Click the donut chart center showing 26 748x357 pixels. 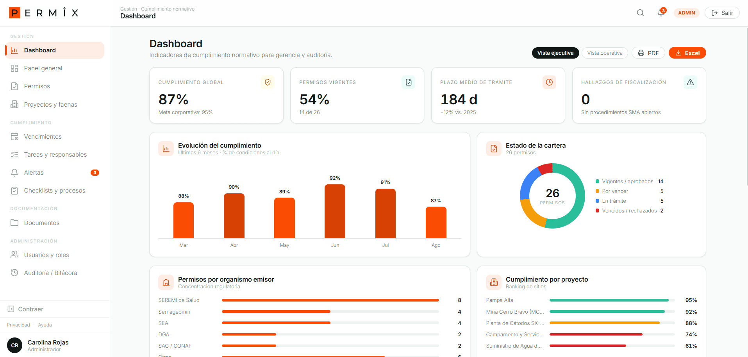point(552,196)
